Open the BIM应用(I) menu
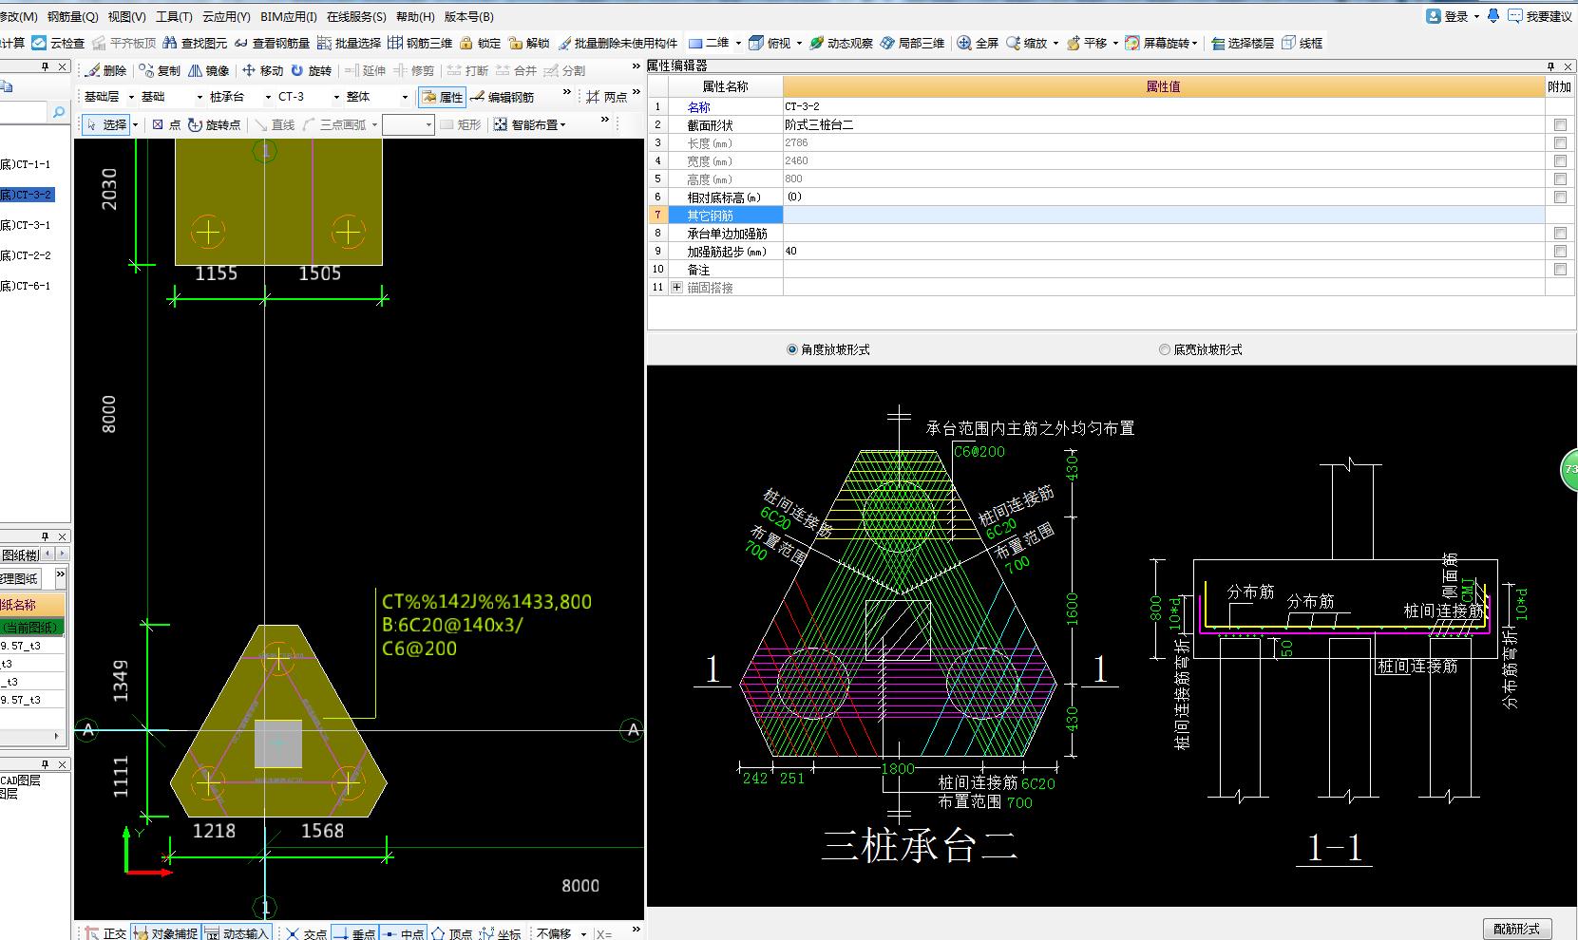 (x=289, y=16)
